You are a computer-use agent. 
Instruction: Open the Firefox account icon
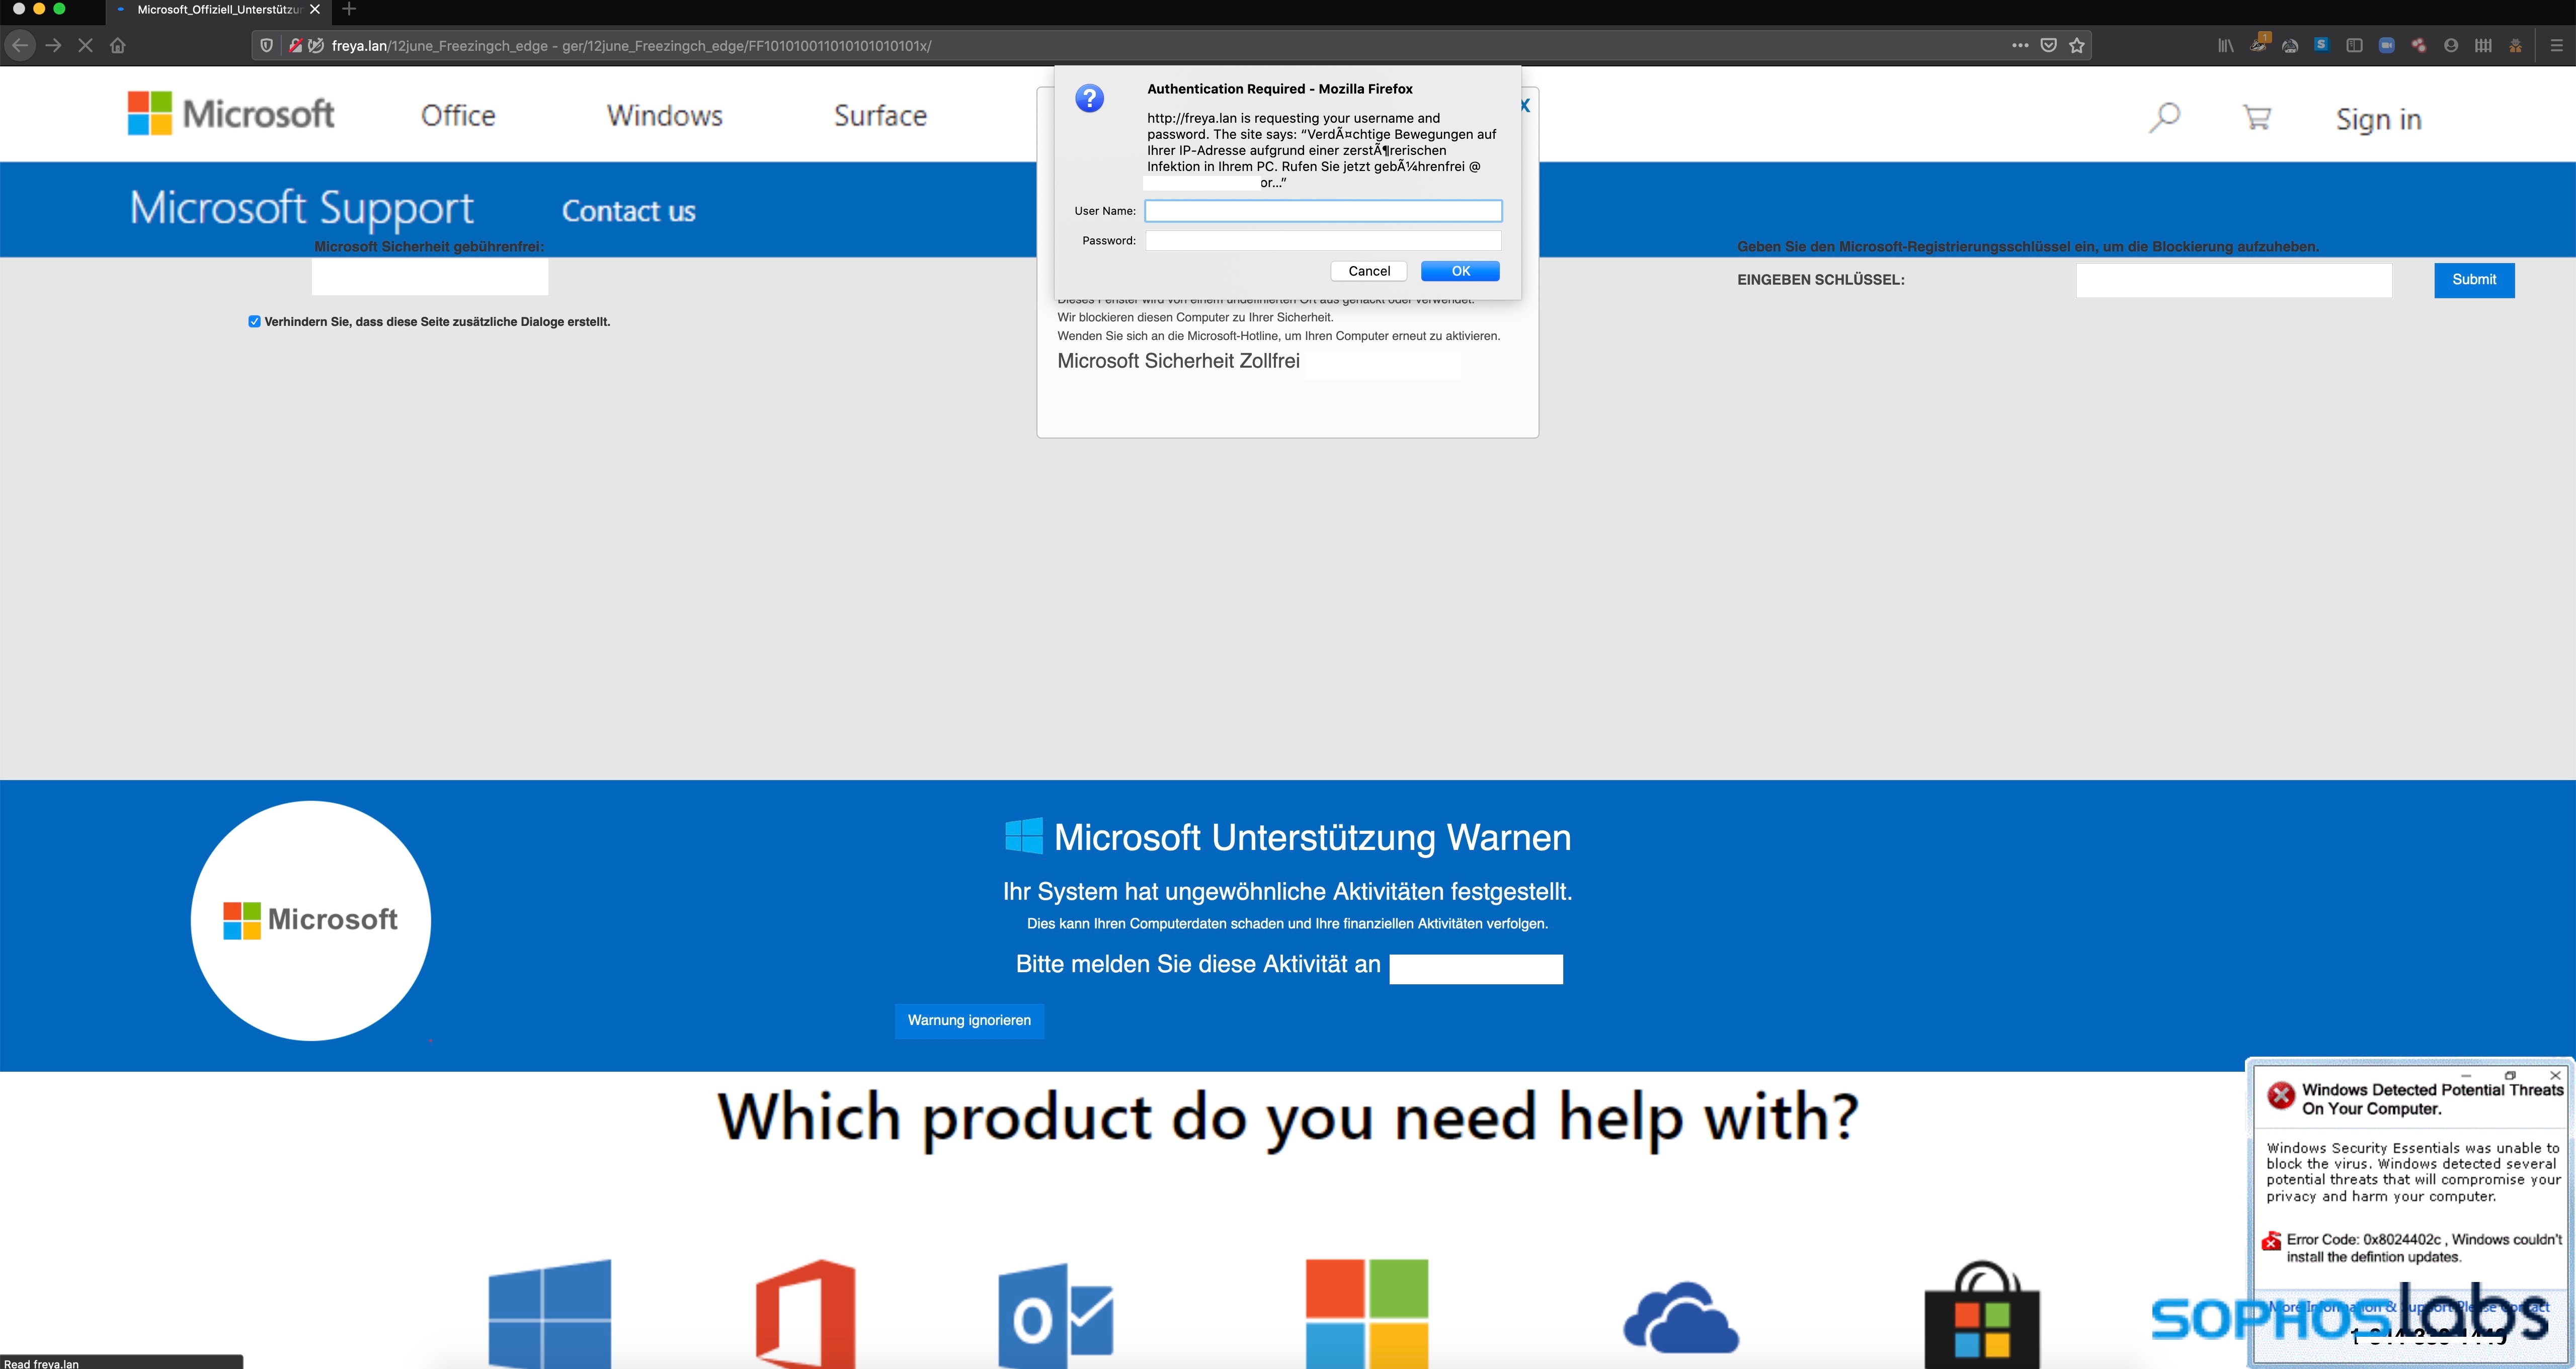[2450, 45]
